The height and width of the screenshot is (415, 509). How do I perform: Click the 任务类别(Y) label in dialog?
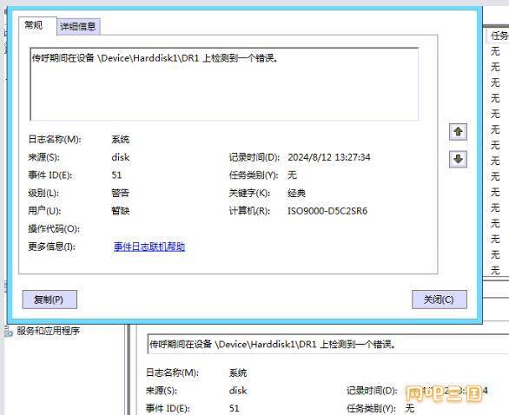tap(254, 175)
